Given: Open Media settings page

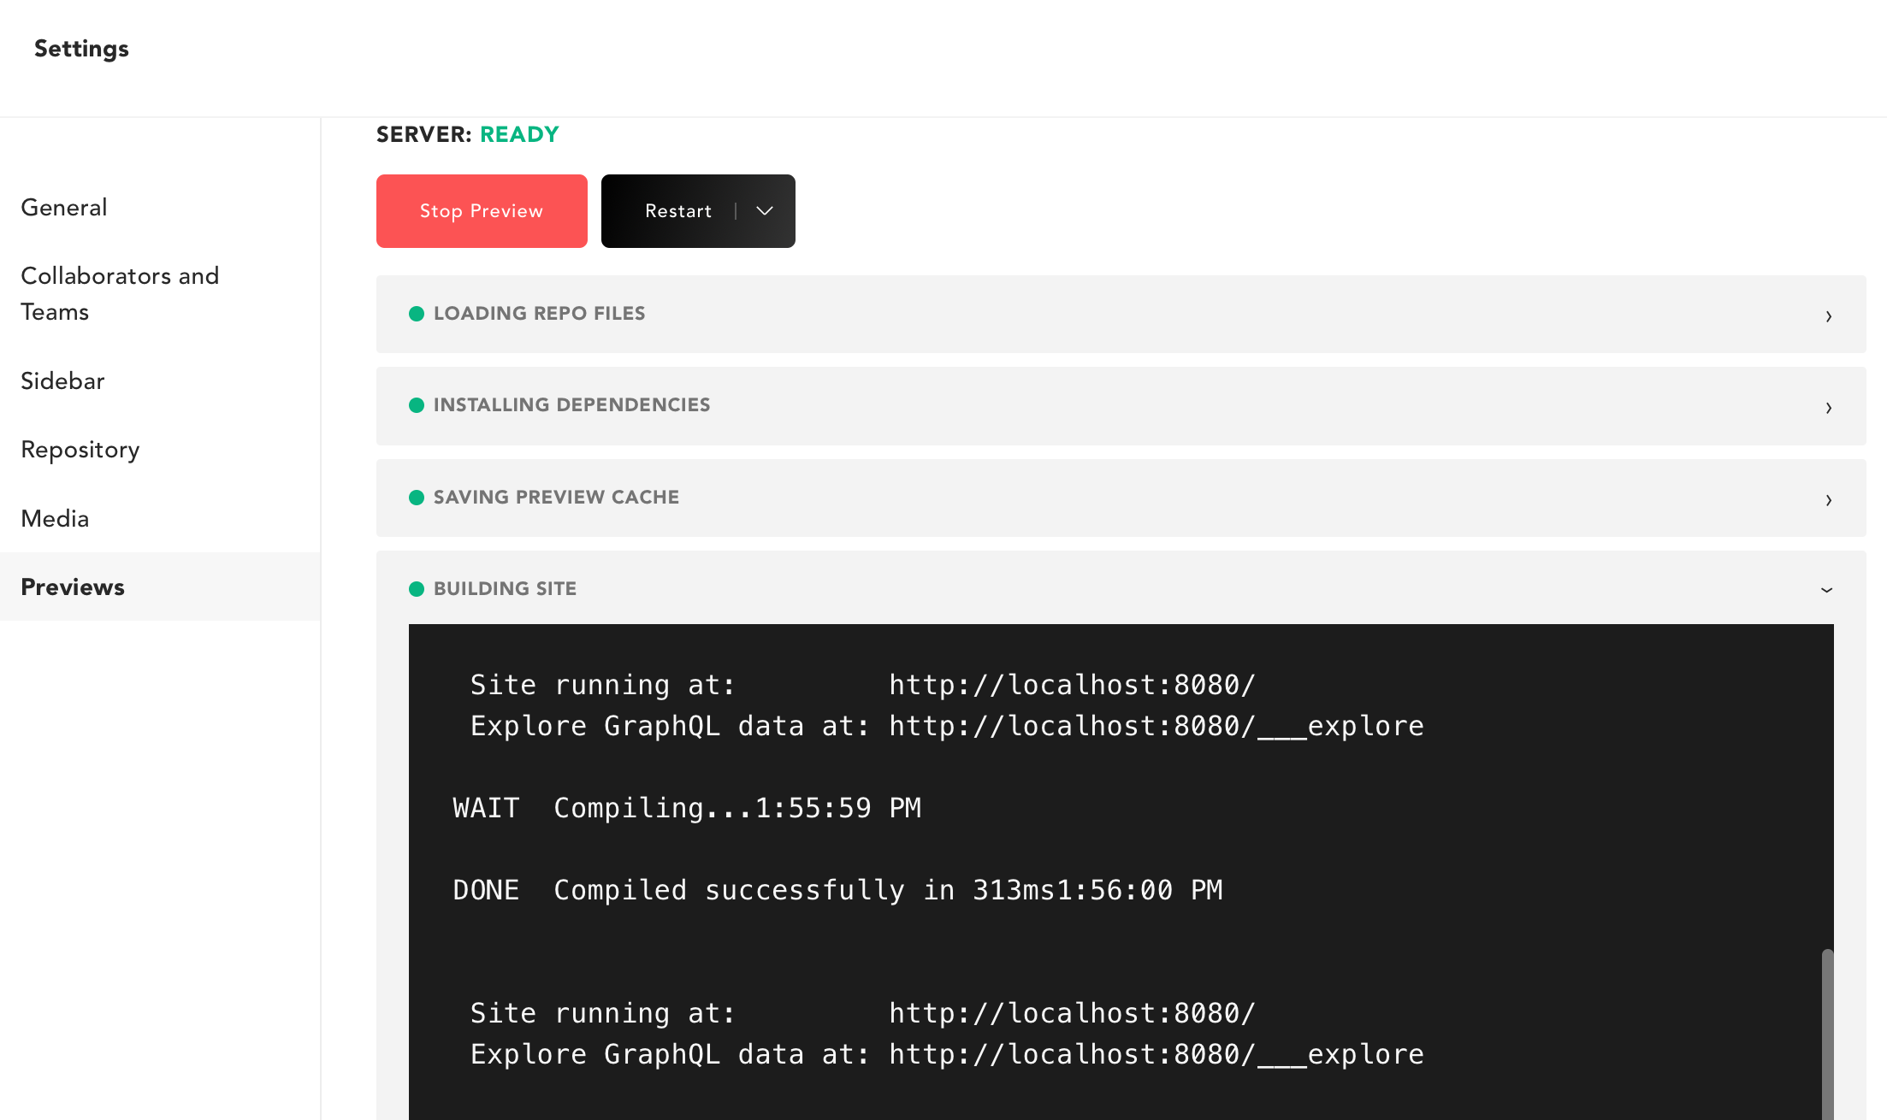Looking at the screenshot, I should coord(55,519).
